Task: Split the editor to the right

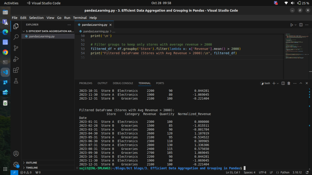Action: pos(301,25)
